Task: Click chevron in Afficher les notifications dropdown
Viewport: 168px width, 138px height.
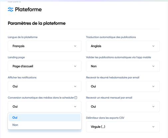Action: tap(75, 86)
